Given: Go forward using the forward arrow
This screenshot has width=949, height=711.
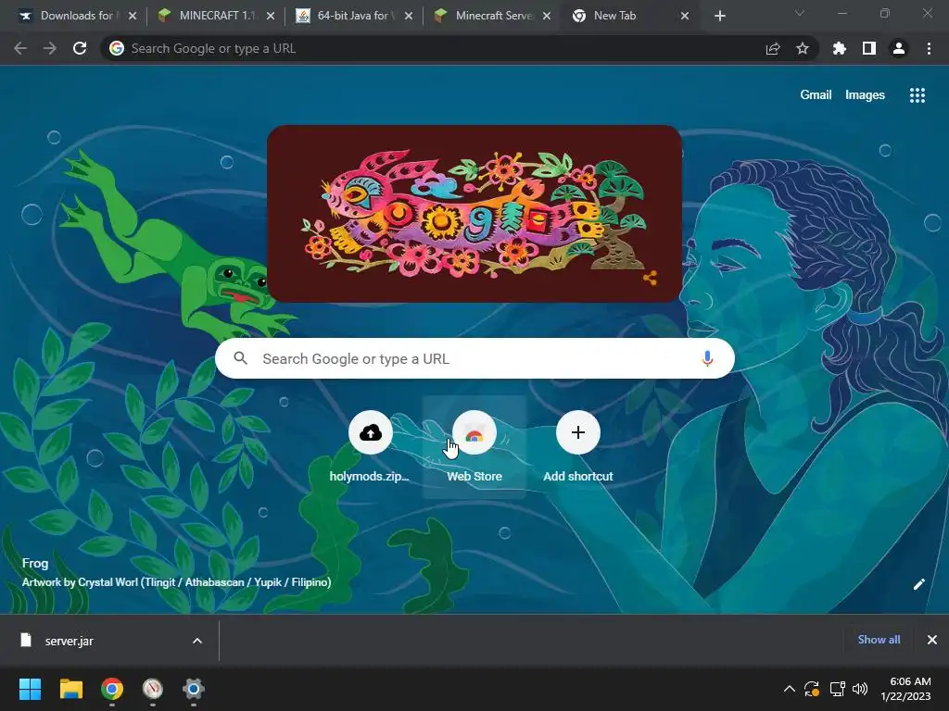Looking at the screenshot, I should (50, 48).
